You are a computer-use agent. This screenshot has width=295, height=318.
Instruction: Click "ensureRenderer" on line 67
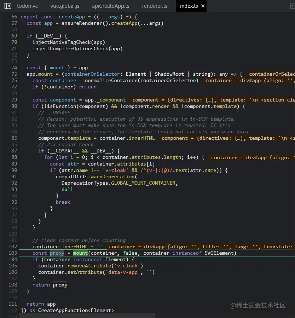[82, 23]
